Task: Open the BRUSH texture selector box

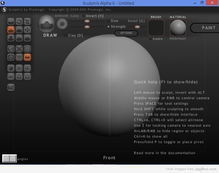Action: (x=156, y=28)
